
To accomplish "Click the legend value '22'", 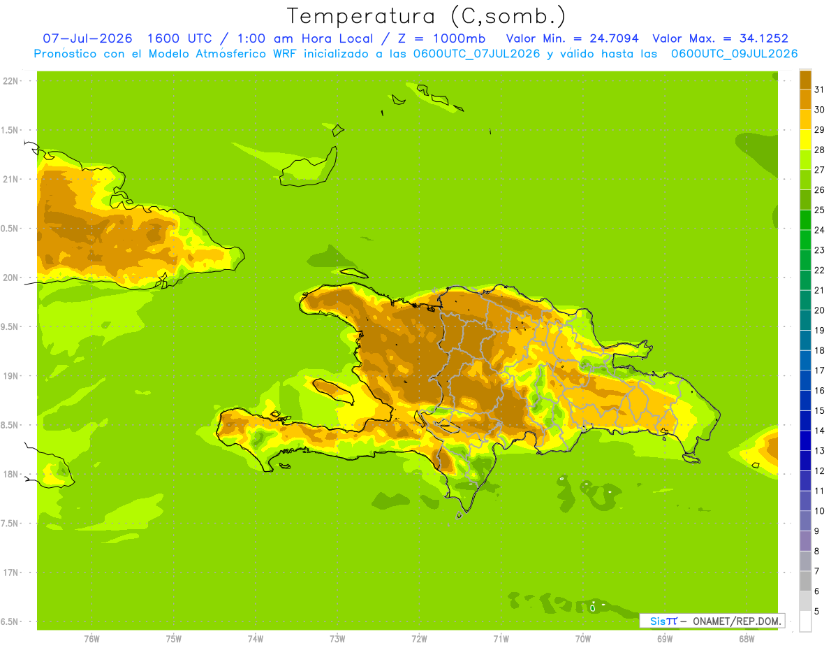I will 819,270.
